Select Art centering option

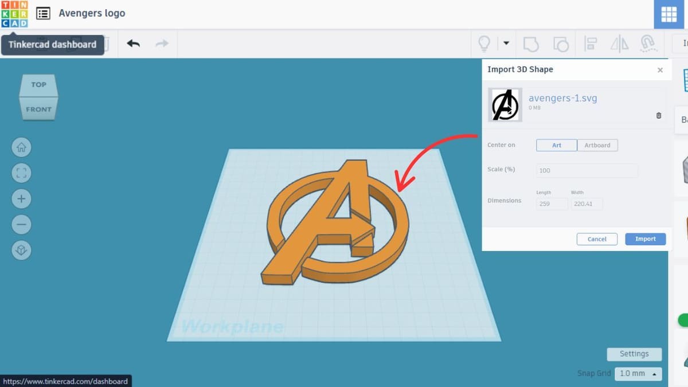pos(557,145)
